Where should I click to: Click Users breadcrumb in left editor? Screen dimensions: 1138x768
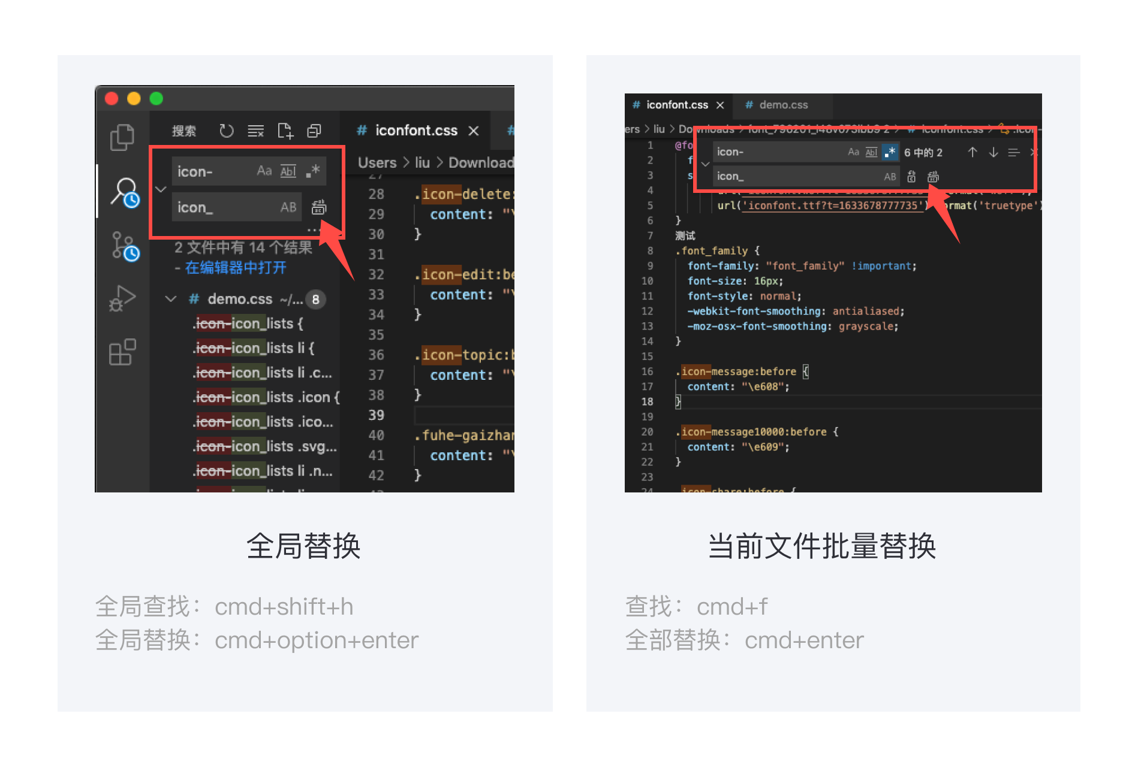pos(377,162)
